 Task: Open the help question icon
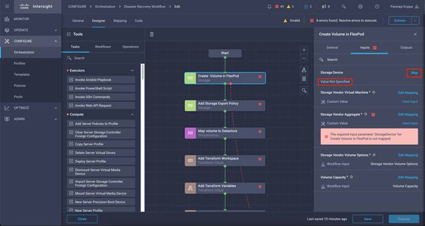pyautogui.click(x=376, y=7)
